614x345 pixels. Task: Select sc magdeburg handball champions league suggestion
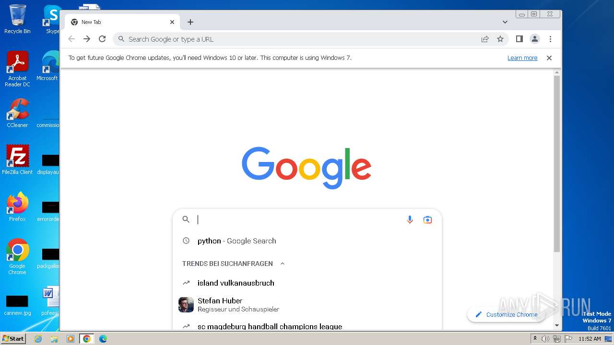(x=307, y=326)
